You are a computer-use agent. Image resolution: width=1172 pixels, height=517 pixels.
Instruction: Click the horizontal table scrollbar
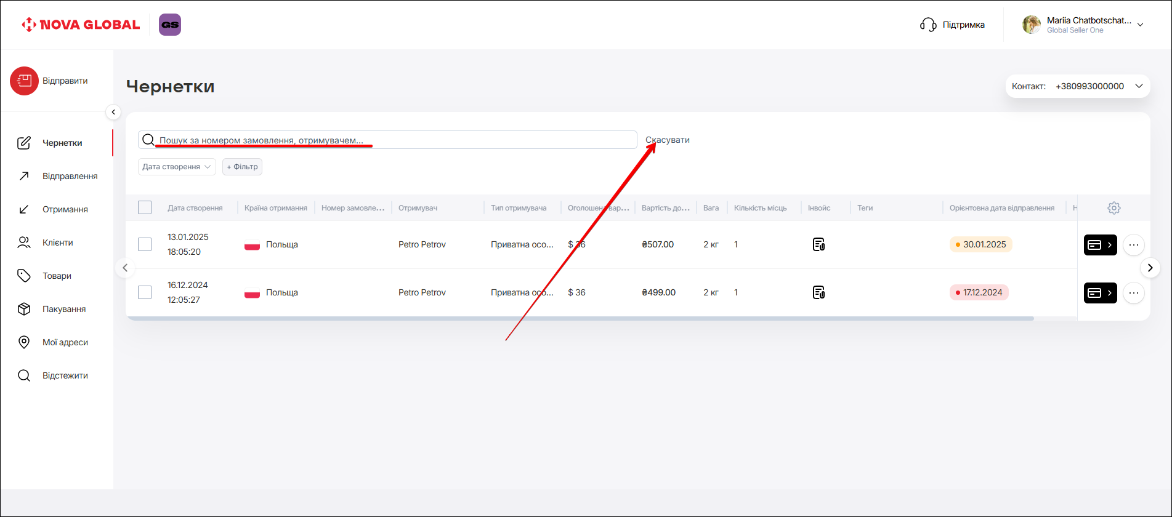coord(579,318)
